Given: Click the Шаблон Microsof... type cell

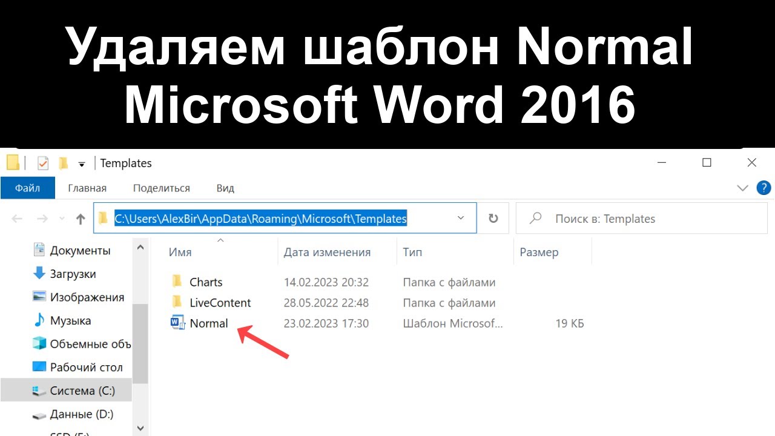Looking at the screenshot, I should point(453,323).
